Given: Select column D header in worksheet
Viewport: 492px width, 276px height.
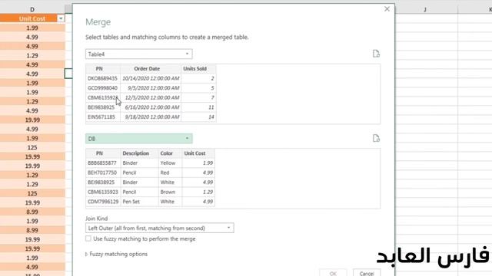Looking at the screenshot, I should click(x=32, y=9).
